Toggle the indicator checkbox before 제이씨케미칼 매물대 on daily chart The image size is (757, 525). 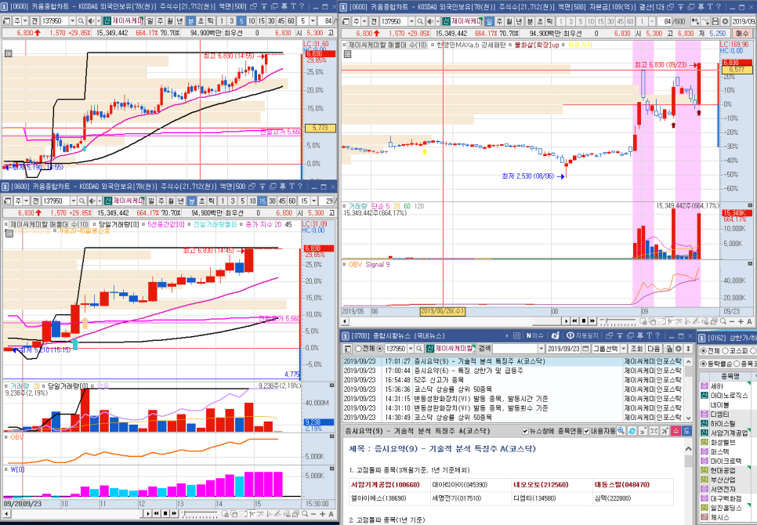(x=344, y=45)
